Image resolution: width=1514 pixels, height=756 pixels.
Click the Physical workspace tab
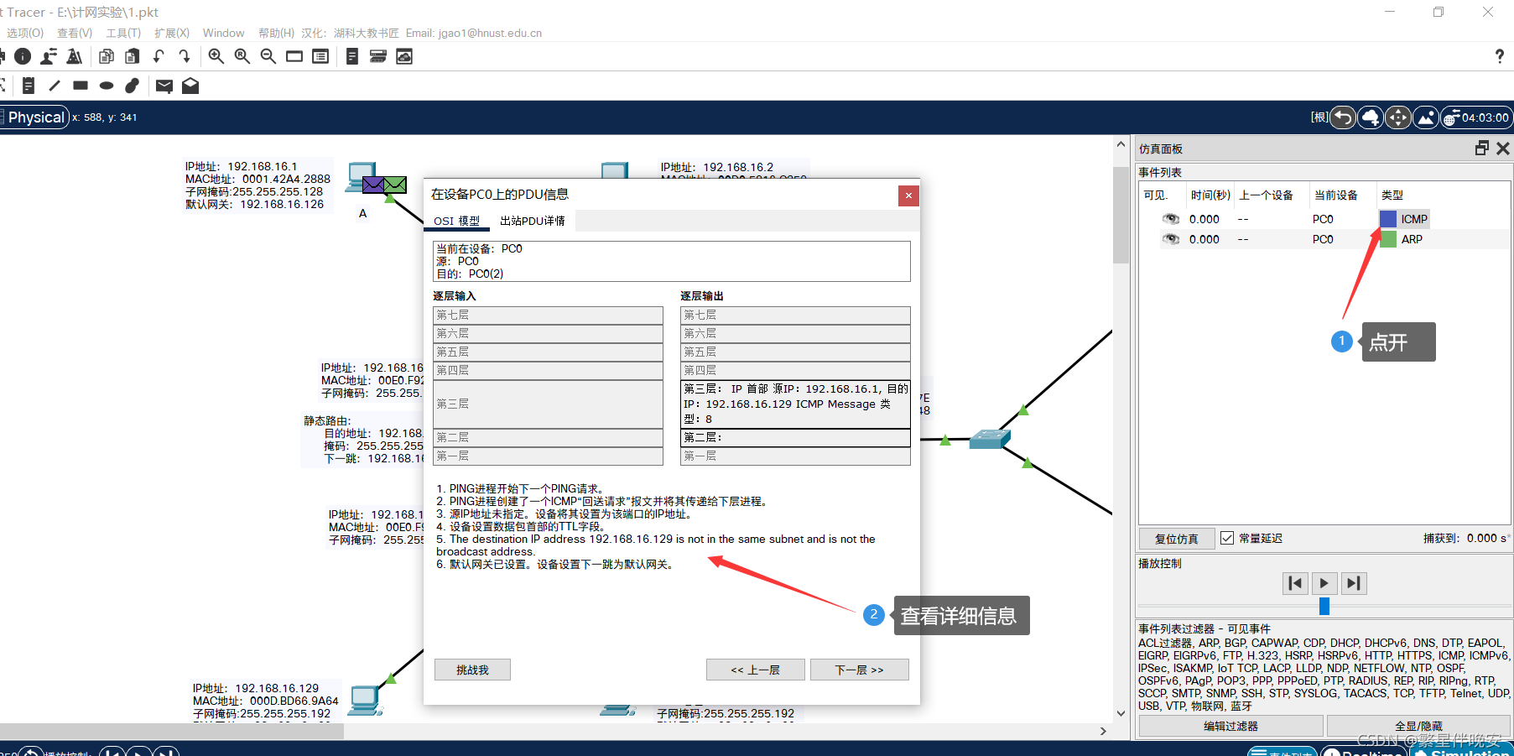34,117
